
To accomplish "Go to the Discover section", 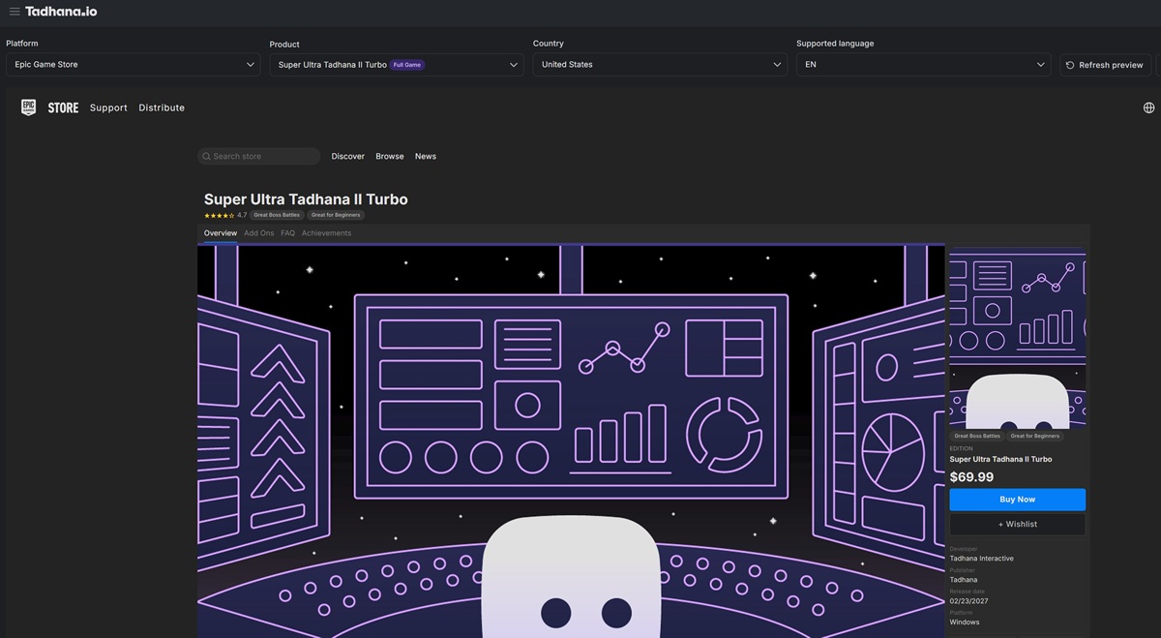I will [x=348, y=156].
